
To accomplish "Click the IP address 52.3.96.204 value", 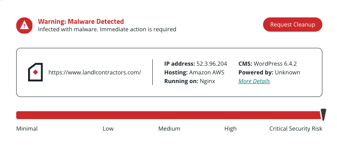I will click(212, 64).
